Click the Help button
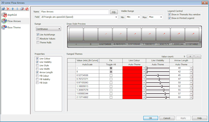Image resolution: width=209 pixels, height=122 pixels. 199,118
